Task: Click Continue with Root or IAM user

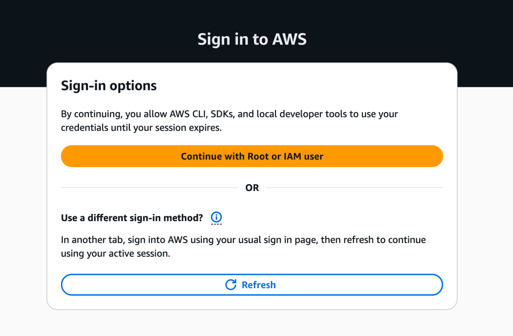Action: tap(252, 156)
